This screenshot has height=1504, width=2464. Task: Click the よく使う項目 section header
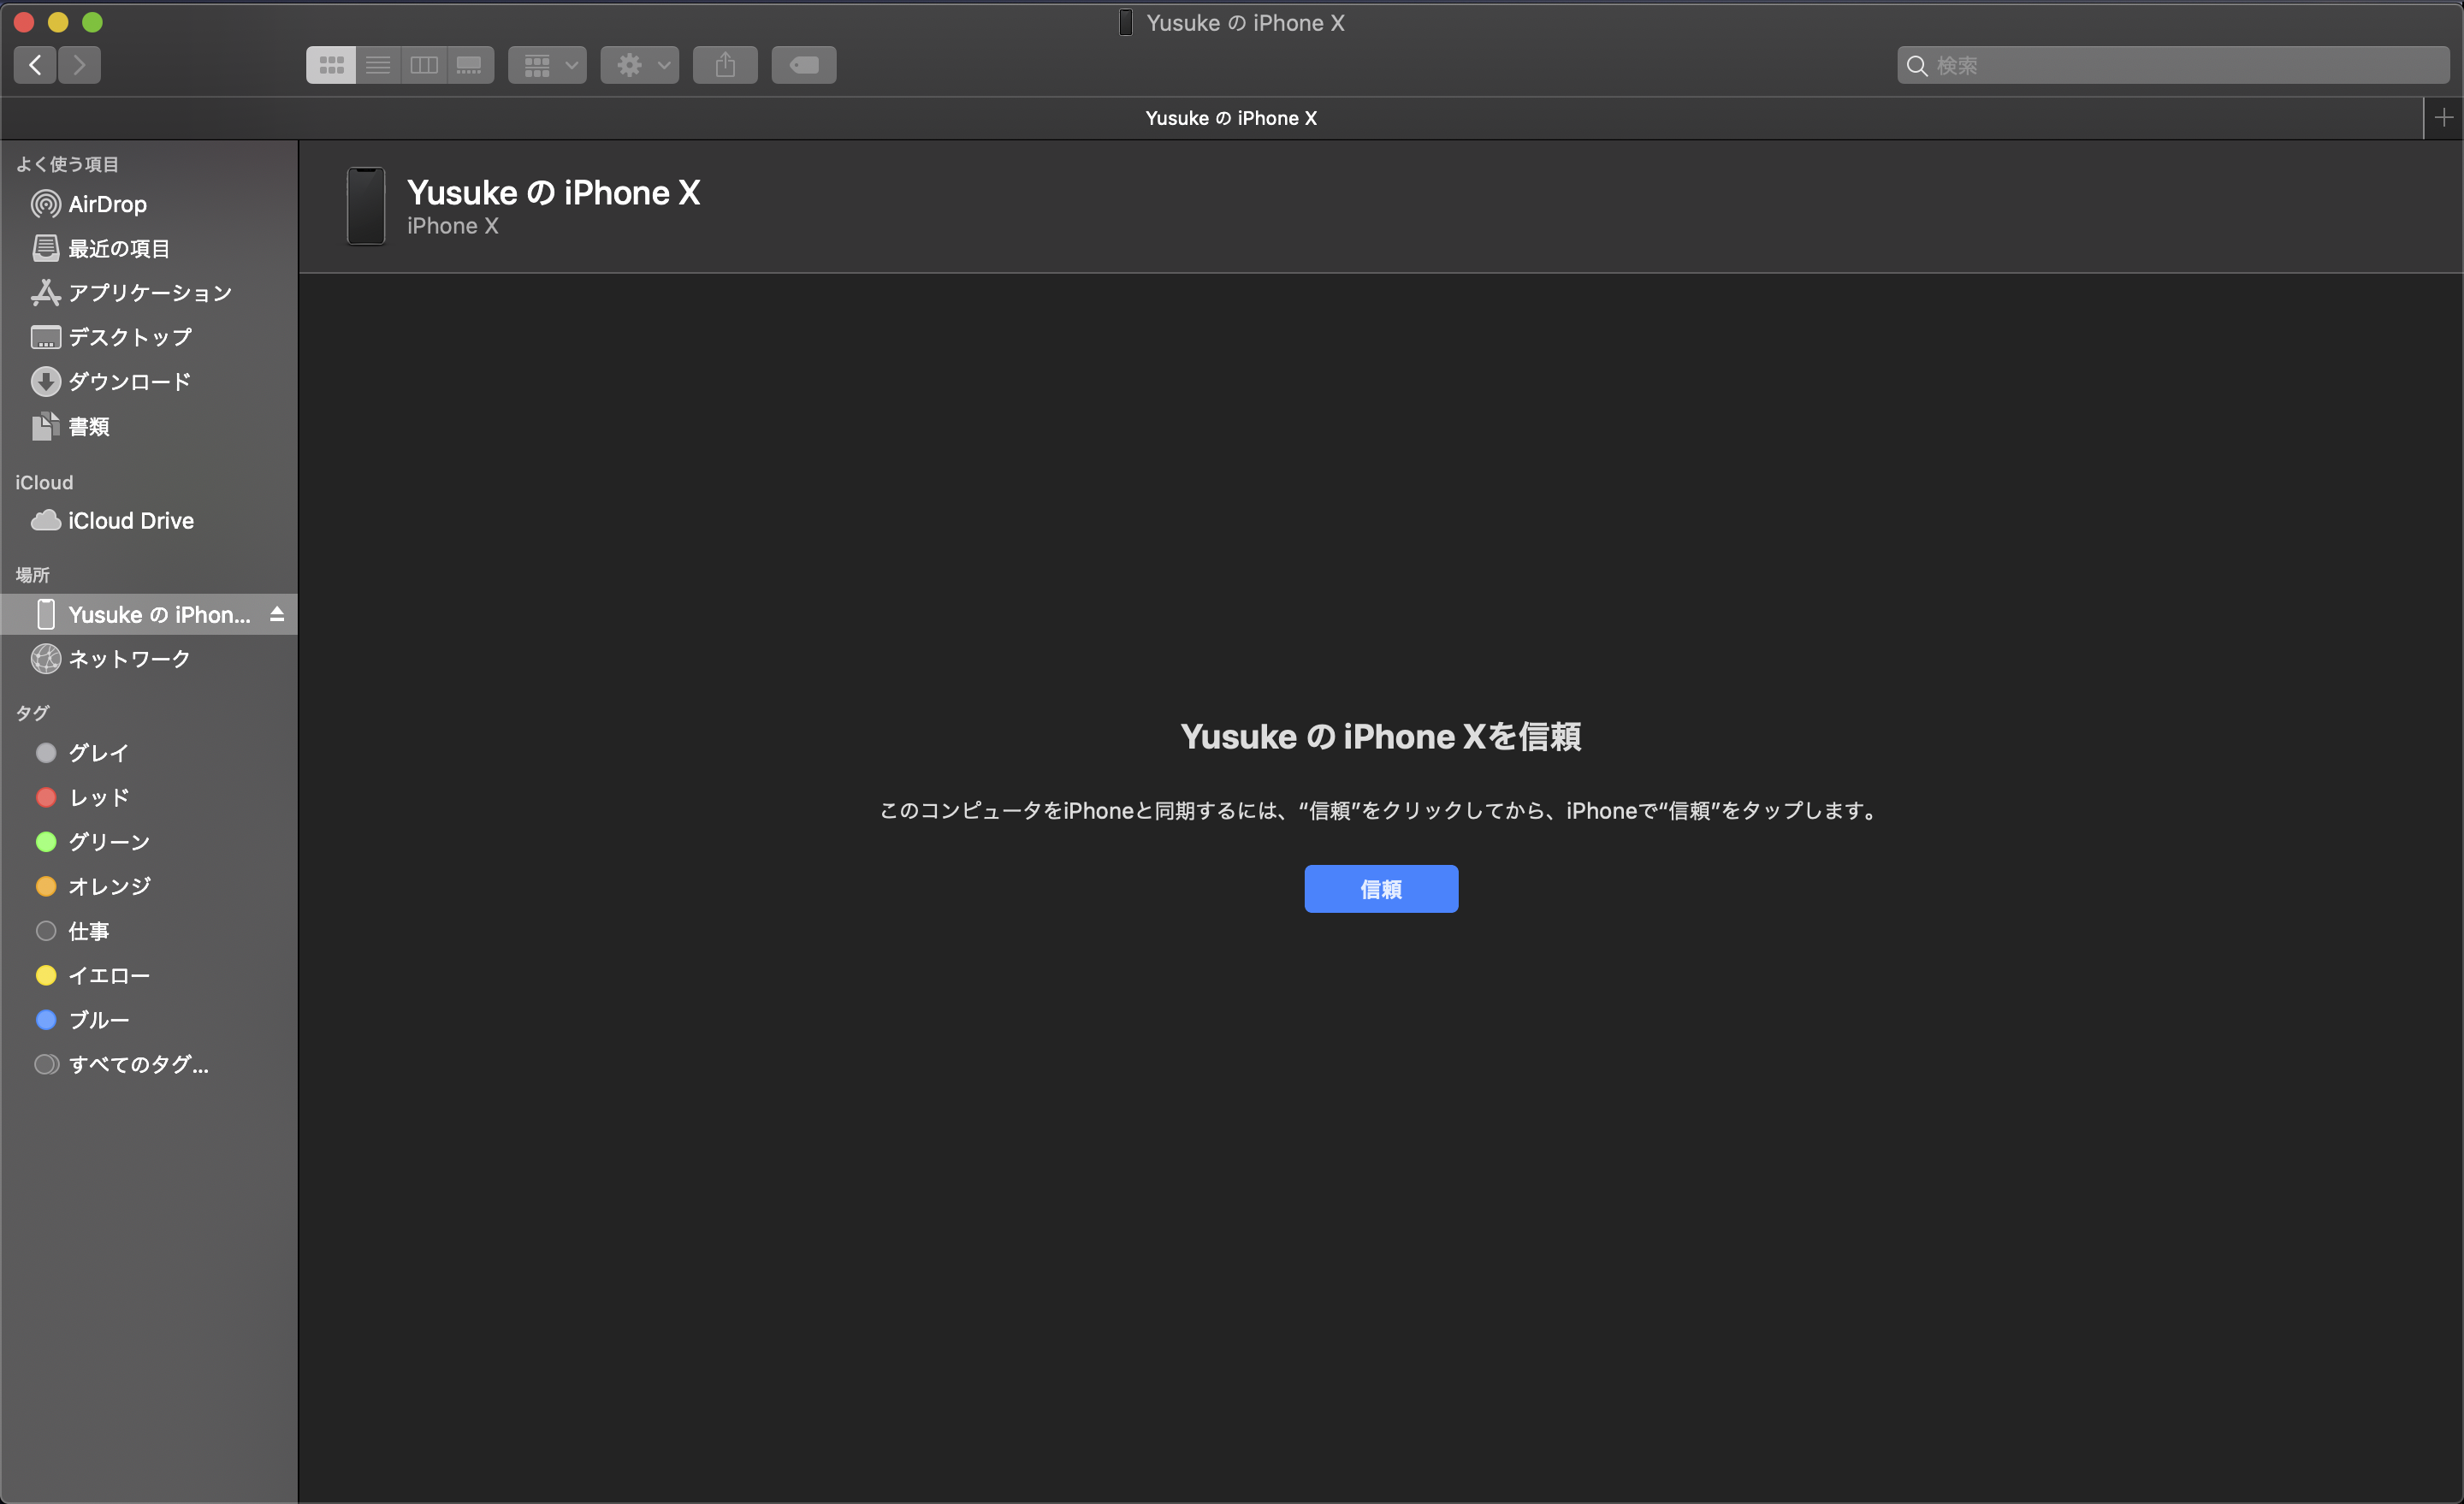click(67, 164)
